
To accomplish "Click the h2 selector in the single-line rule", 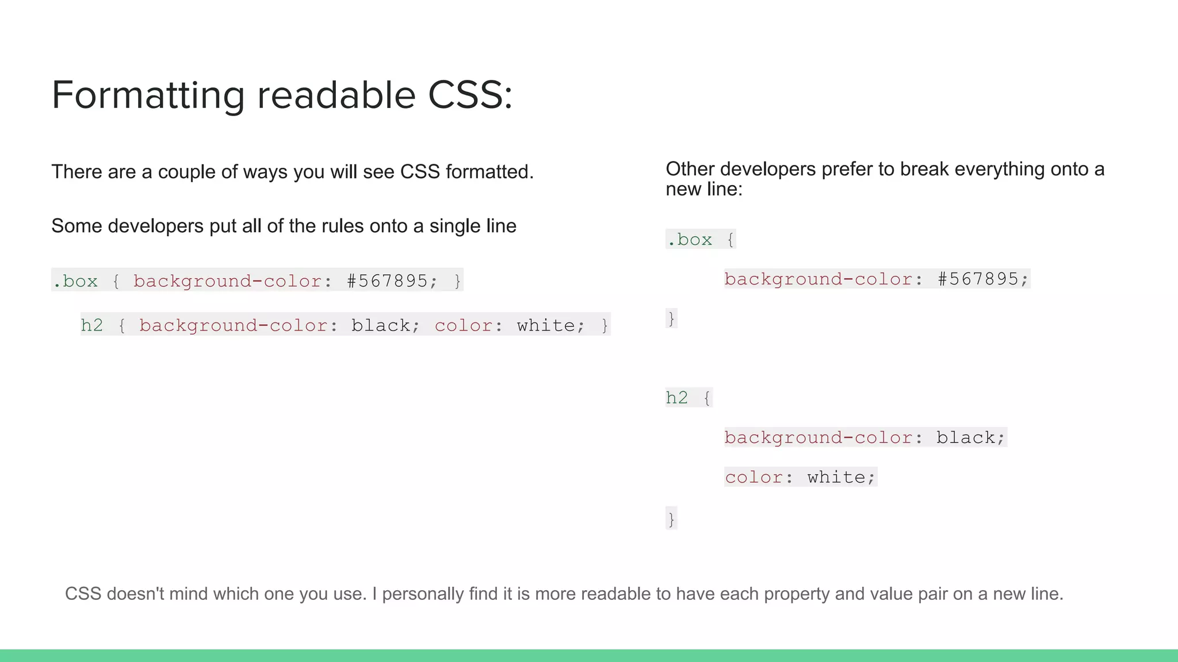I will click(91, 325).
